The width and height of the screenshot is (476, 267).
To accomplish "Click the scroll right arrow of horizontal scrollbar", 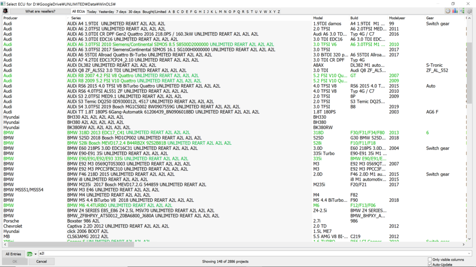I will (x=464, y=244).
